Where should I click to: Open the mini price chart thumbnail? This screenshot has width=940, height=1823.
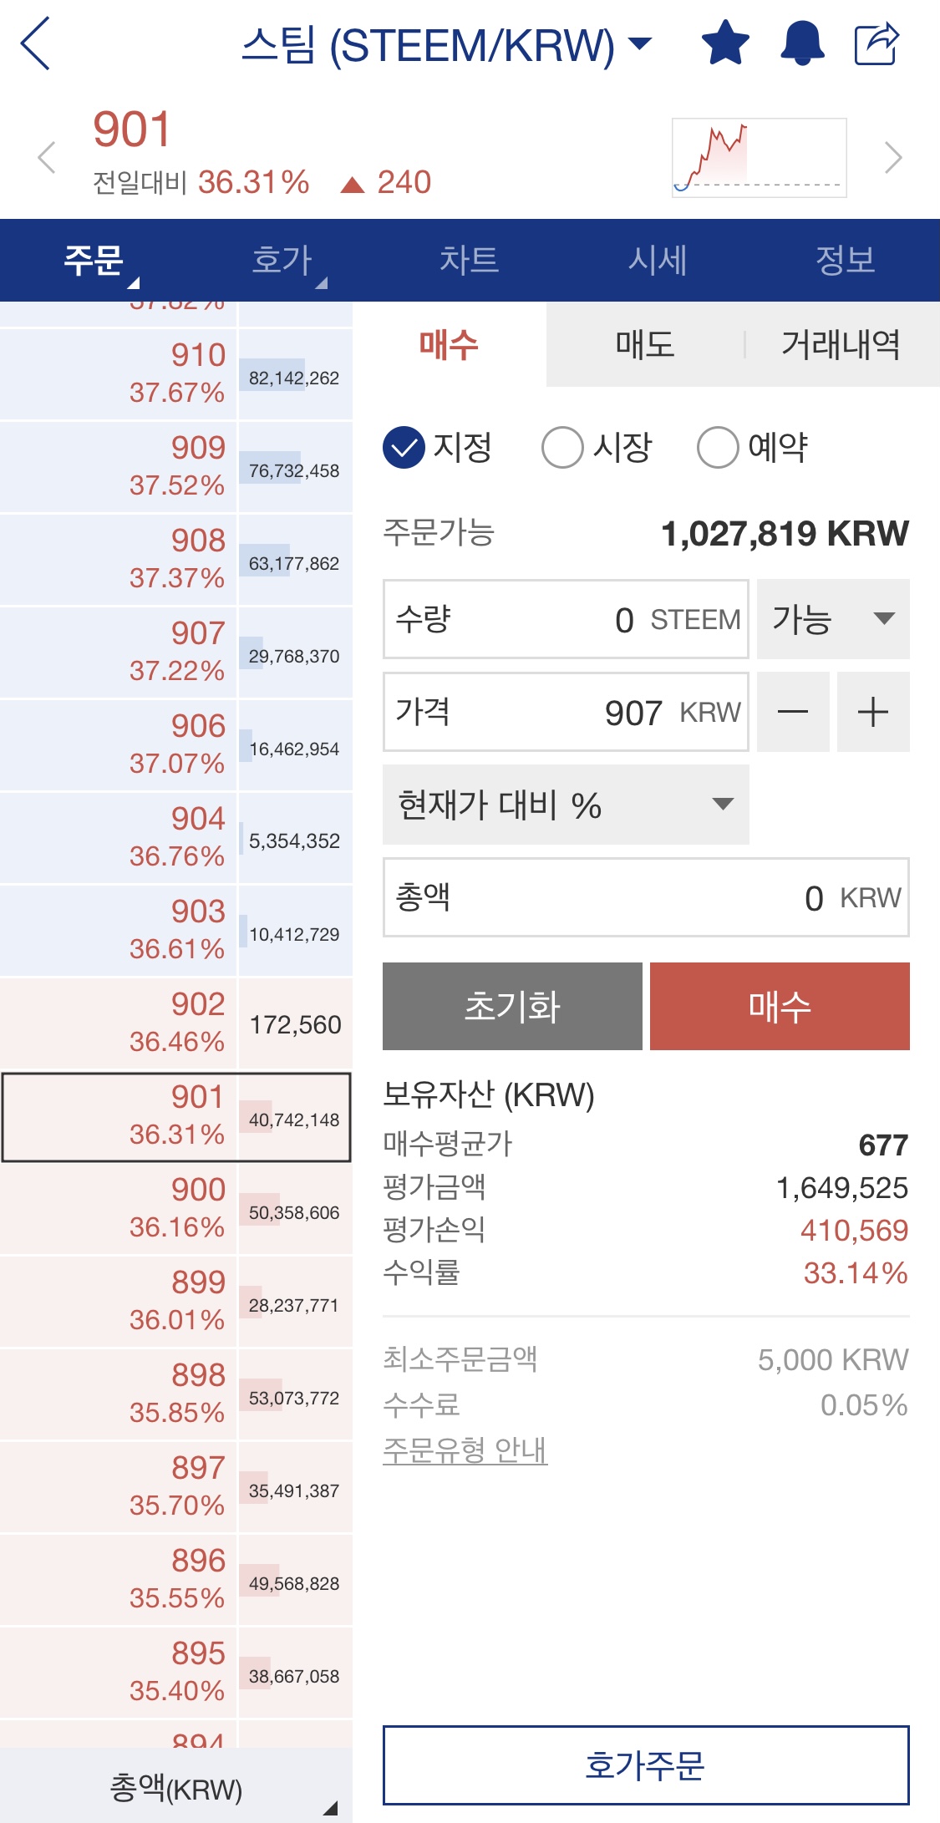coord(759,157)
